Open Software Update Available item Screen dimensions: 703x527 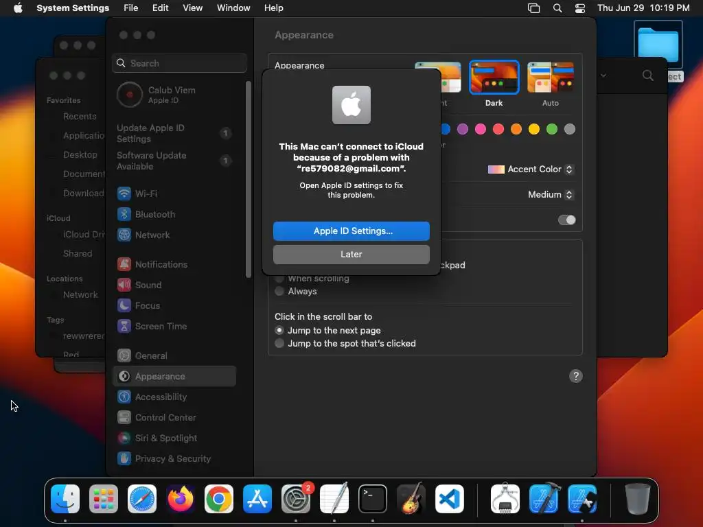(x=175, y=161)
